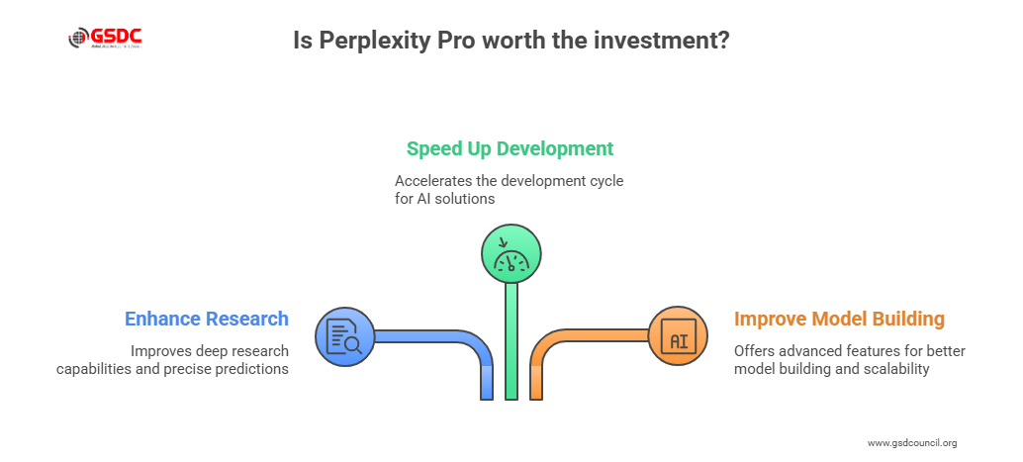Click the GSDC globe logo icon
The width and height of the screenshot is (1023, 462).
tap(78, 41)
